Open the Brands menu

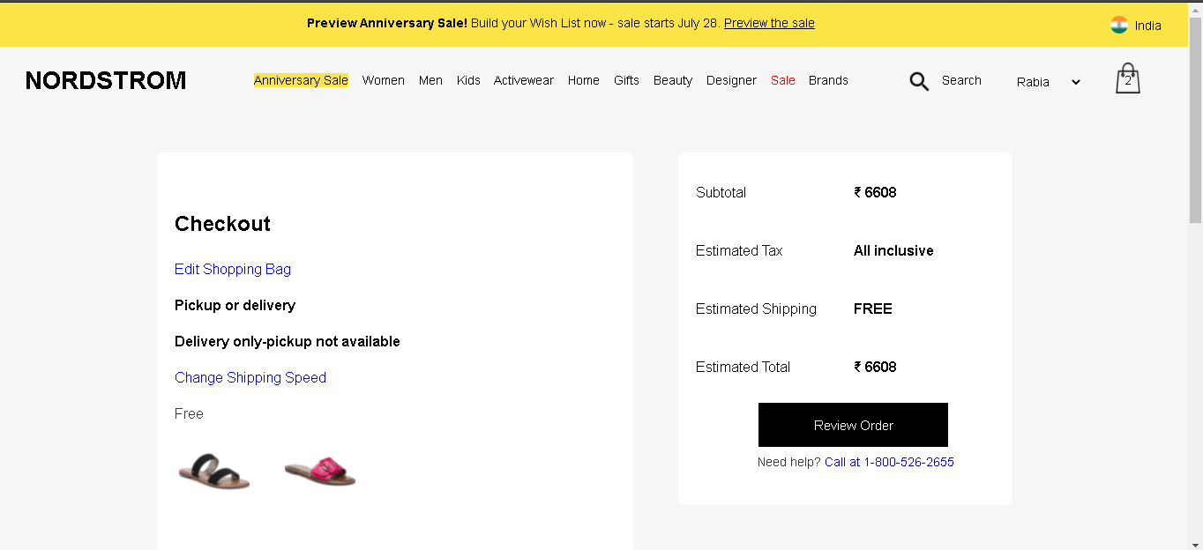click(x=828, y=80)
